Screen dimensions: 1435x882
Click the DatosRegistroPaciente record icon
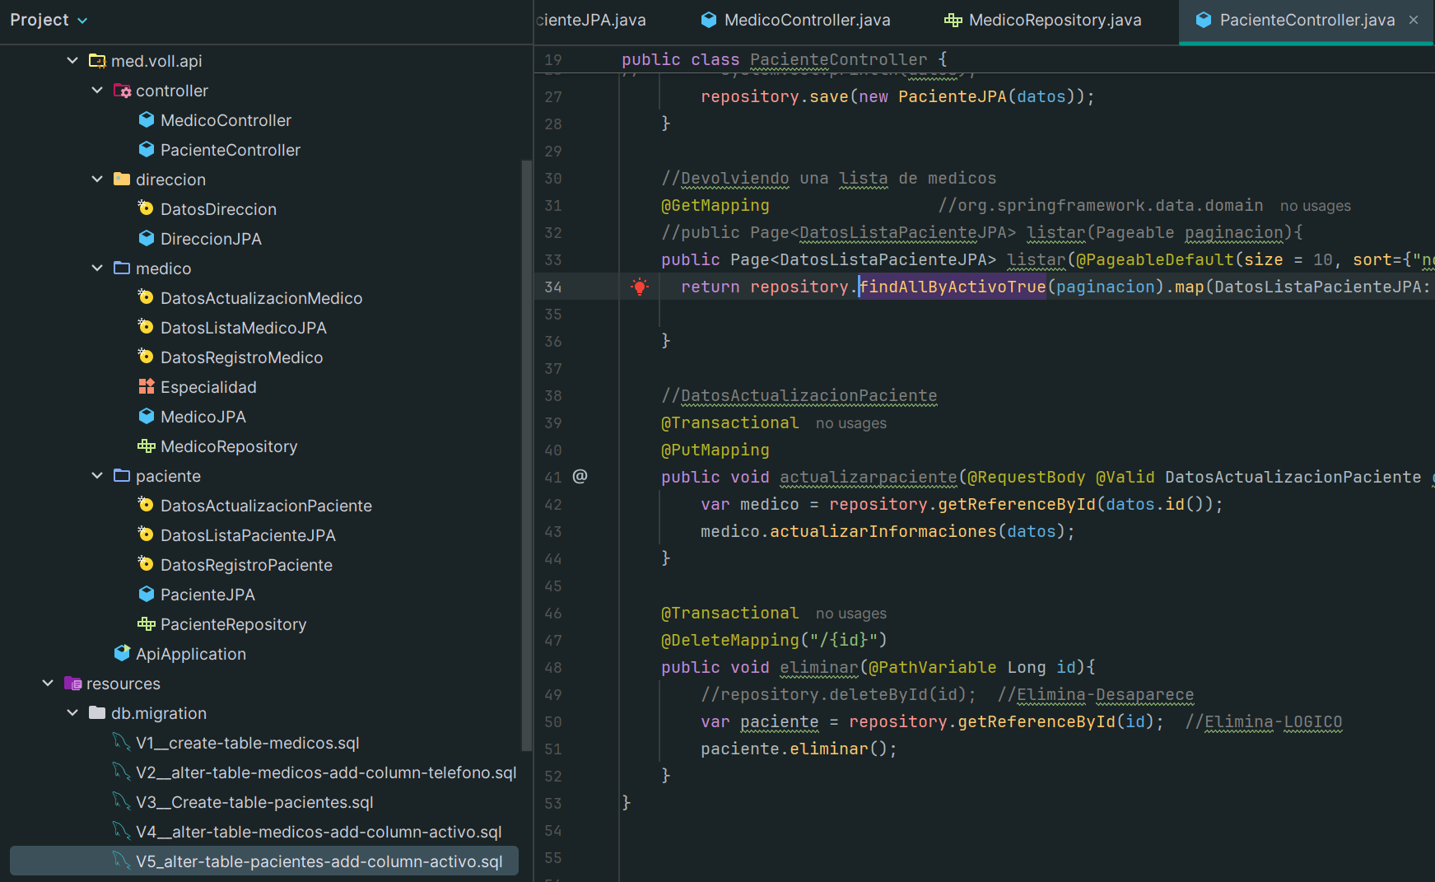click(x=147, y=565)
